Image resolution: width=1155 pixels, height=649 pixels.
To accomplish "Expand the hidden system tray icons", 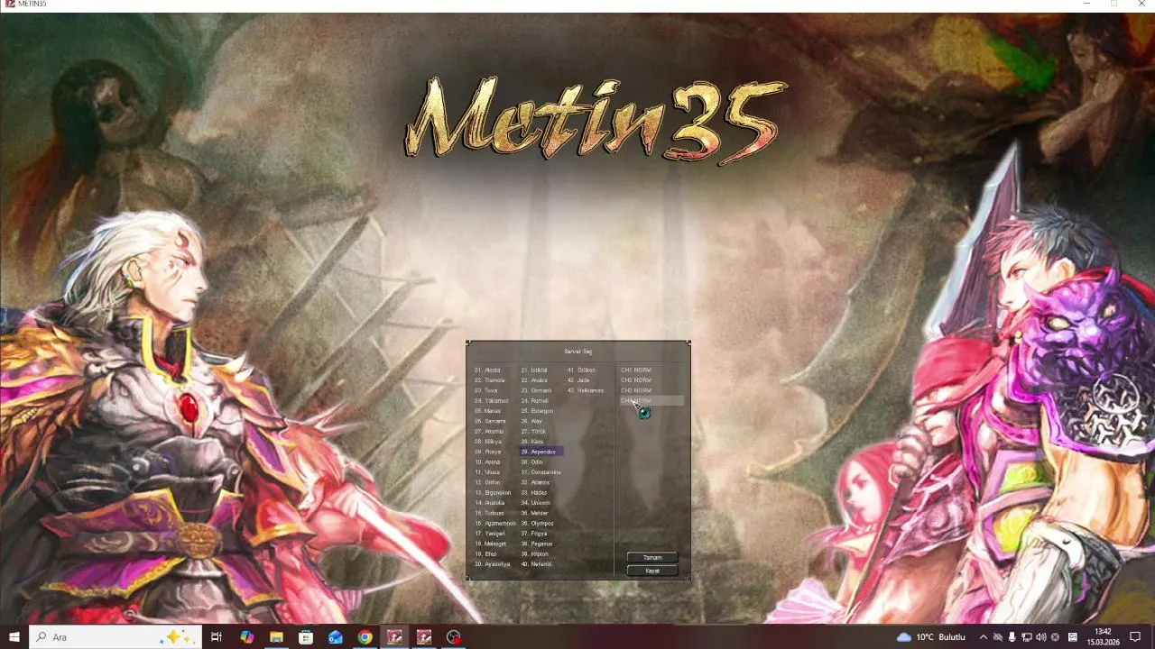I will (x=984, y=637).
